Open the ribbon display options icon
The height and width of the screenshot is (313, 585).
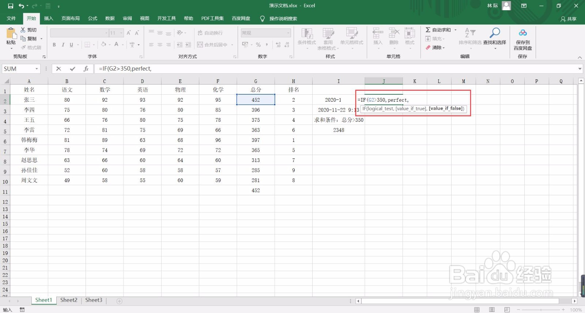tap(524, 6)
